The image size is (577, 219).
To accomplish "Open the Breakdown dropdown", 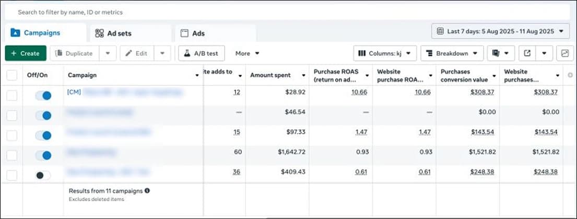I will 452,53.
